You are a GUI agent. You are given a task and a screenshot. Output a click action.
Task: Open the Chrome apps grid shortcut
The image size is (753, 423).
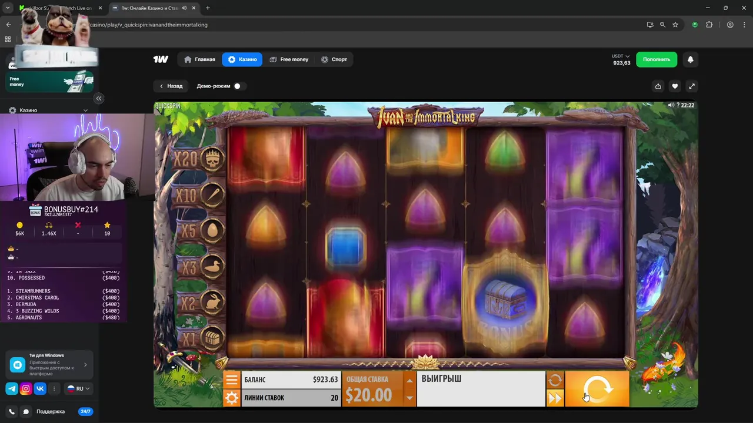(x=8, y=39)
